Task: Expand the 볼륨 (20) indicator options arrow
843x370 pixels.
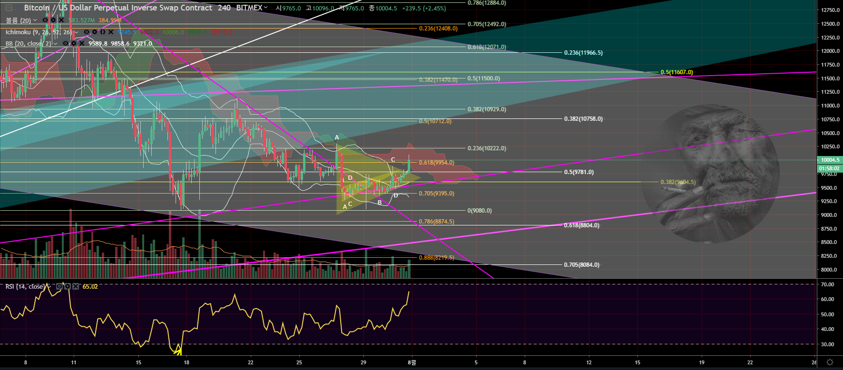Action: 35,20
